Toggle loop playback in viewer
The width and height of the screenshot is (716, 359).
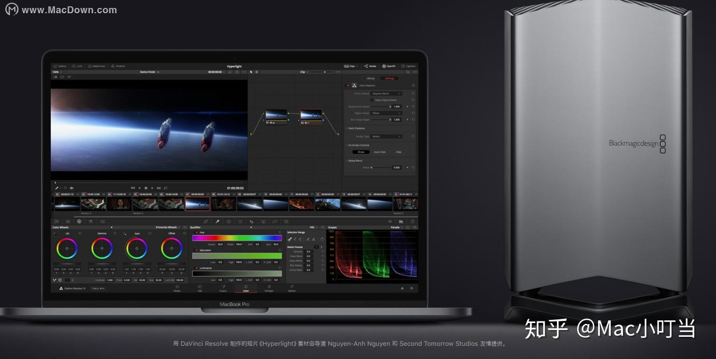tap(165, 188)
